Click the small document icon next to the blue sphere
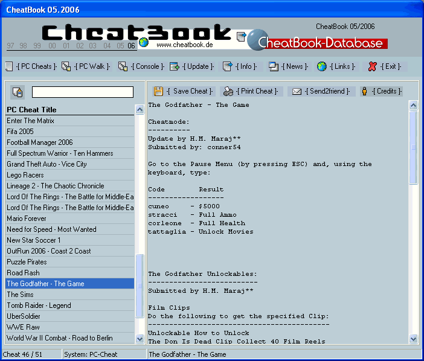The width and height of the screenshot is (424, 361). click(x=241, y=36)
